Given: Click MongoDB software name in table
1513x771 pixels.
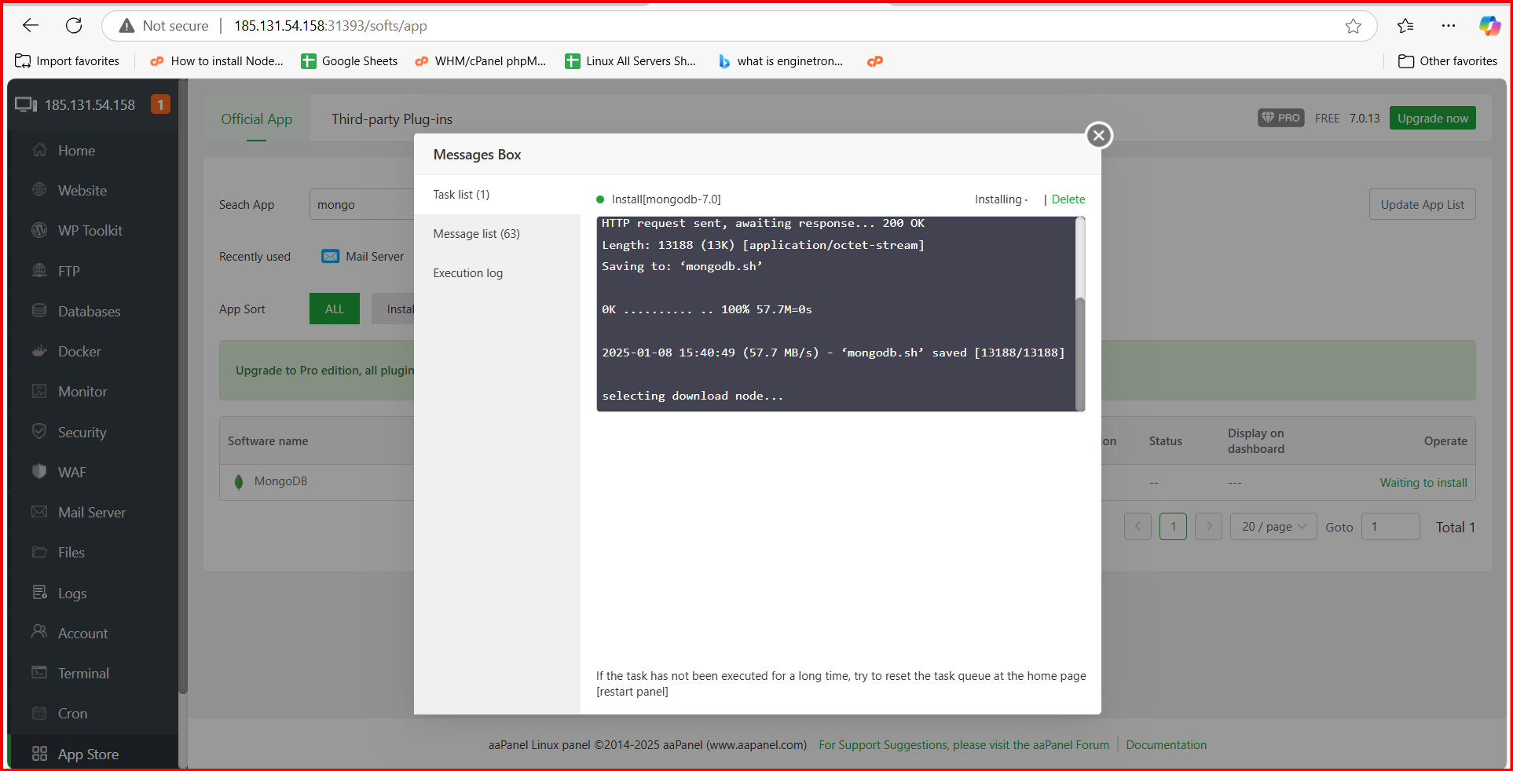Looking at the screenshot, I should (280, 481).
